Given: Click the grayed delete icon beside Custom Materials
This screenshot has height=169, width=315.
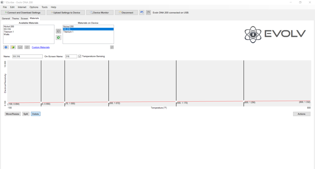Looking at the screenshot, I should 27,47.
